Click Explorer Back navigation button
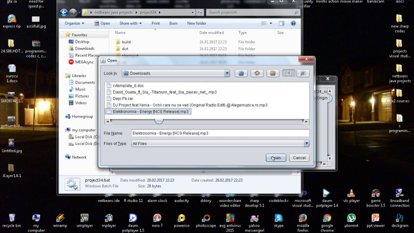 coord(64,12)
